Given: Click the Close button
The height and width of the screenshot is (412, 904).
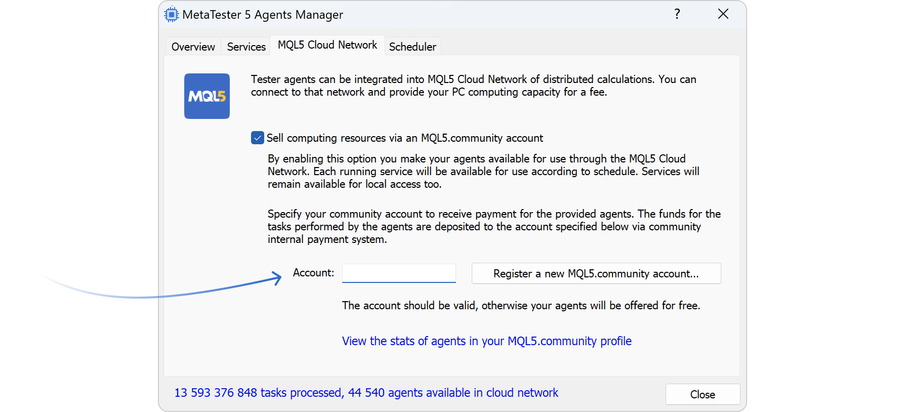Looking at the screenshot, I should coord(703,394).
